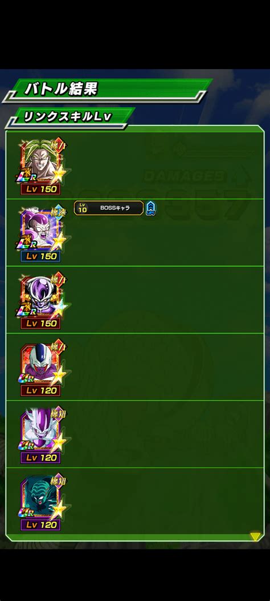This screenshot has height=601, width=270.
Task: Select the バトル結果 header tab
Action: [61, 88]
